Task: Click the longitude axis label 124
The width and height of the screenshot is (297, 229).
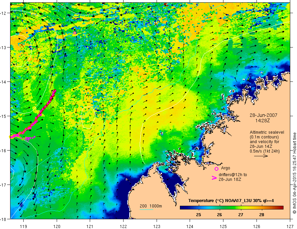Action: 190,226
